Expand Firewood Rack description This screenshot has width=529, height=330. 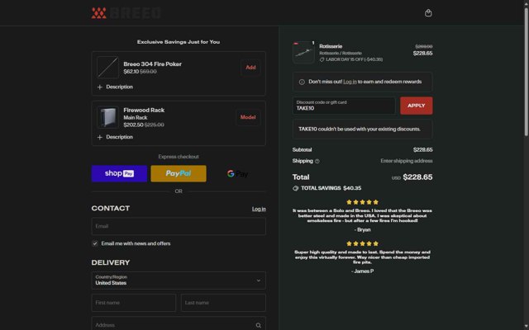[x=115, y=137]
